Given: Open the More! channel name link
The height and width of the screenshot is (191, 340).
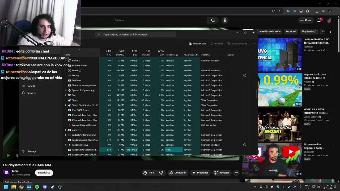Looking at the screenshot, I should pos(16,171).
